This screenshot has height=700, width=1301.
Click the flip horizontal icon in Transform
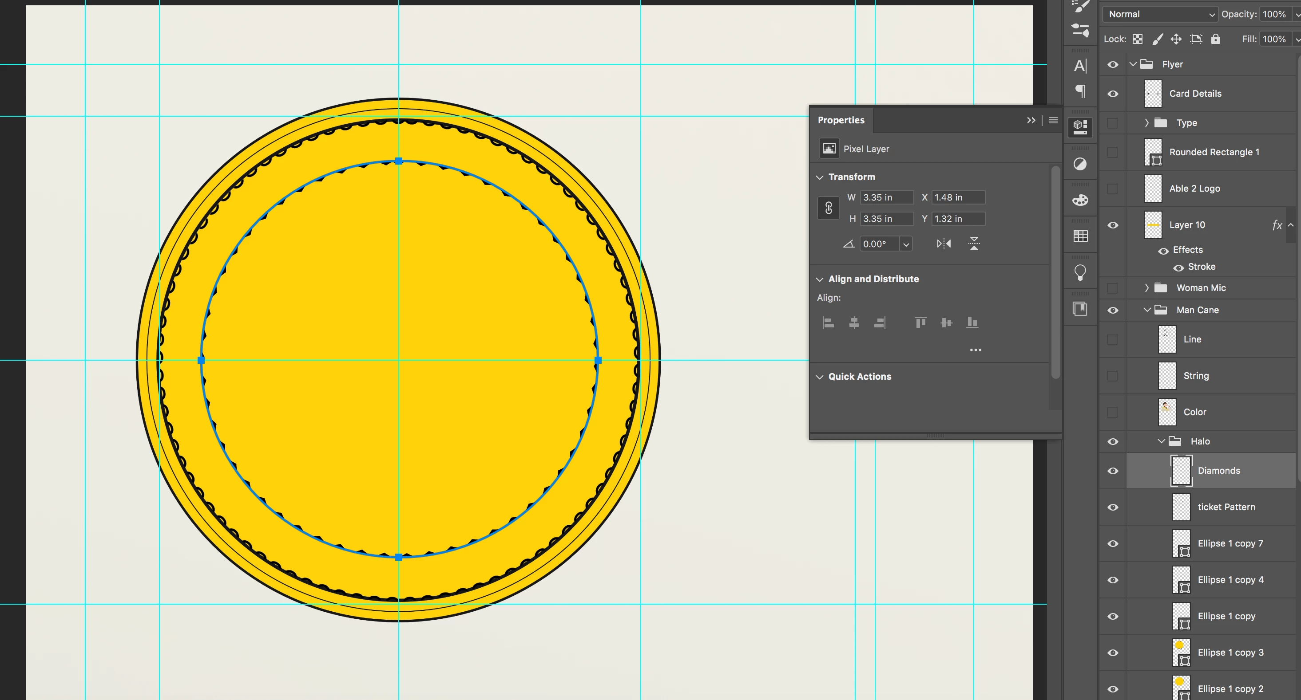point(944,244)
